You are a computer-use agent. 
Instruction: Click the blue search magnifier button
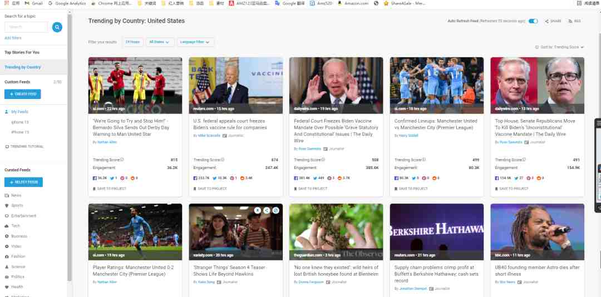click(x=57, y=27)
